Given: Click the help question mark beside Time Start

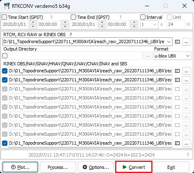Looking at the screenshot, I should tap(51, 17).
